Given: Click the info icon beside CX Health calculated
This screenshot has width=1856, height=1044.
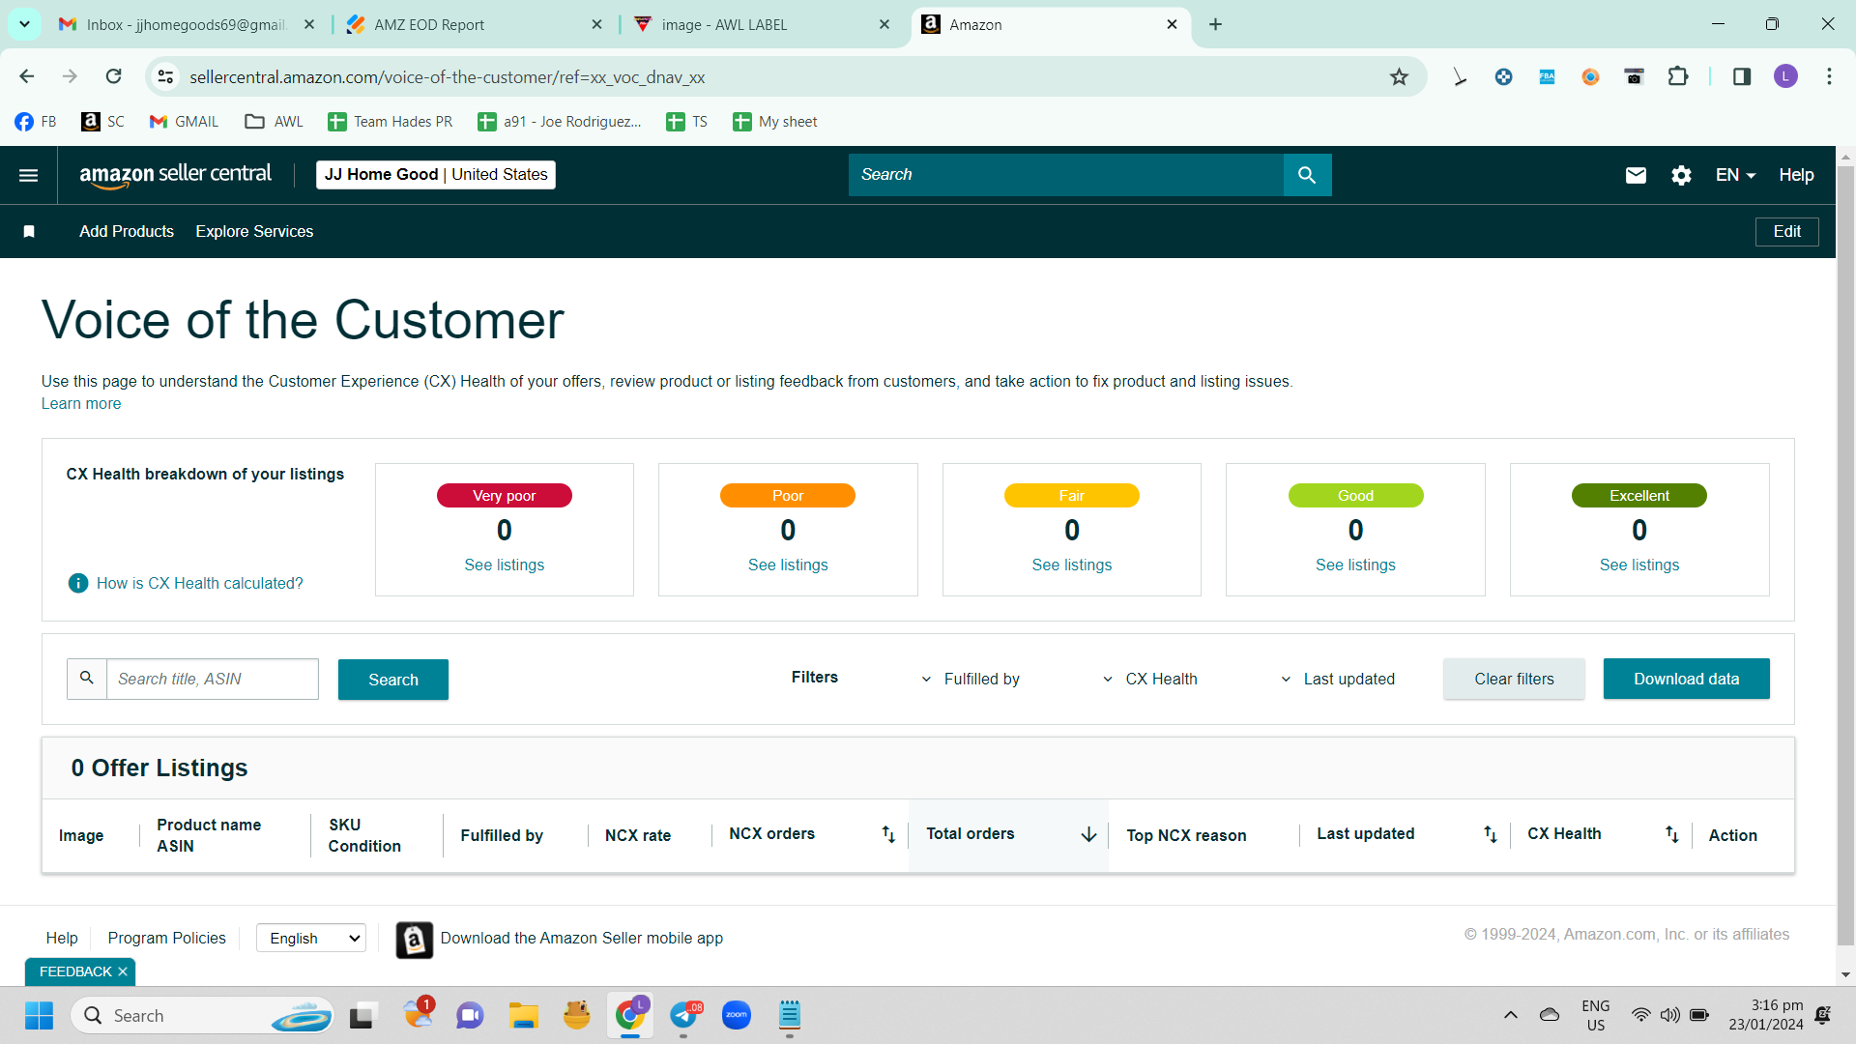Looking at the screenshot, I should click(78, 583).
